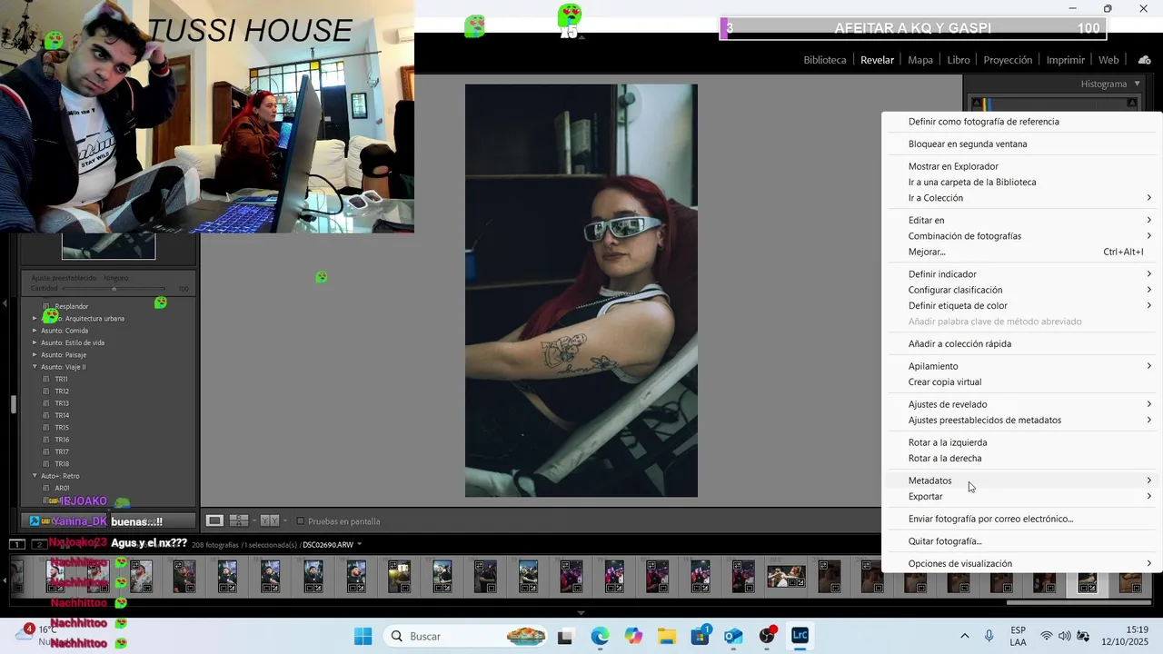The width and height of the screenshot is (1163, 654).
Task: Collapse the 'Auto+: Retro' preset group
Action: tap(35, 476)
